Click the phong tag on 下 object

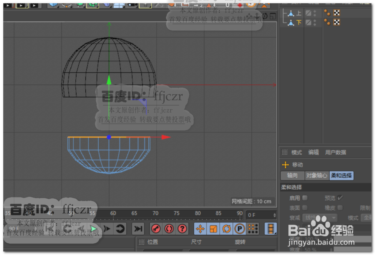[327, 22]
